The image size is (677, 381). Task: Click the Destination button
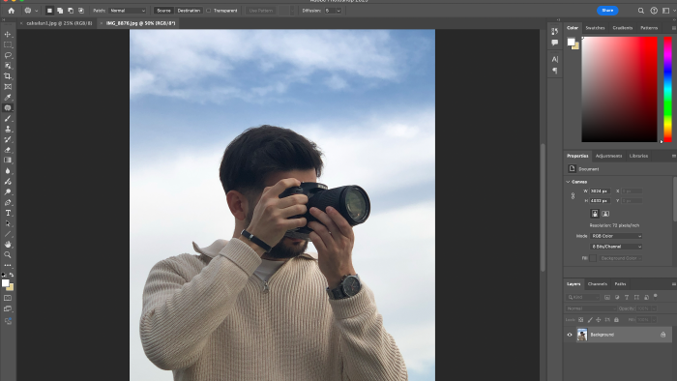point(189,11)
